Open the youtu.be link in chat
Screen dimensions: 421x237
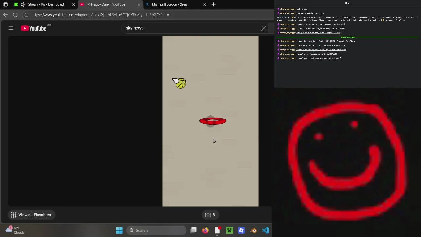click(319, 58)
